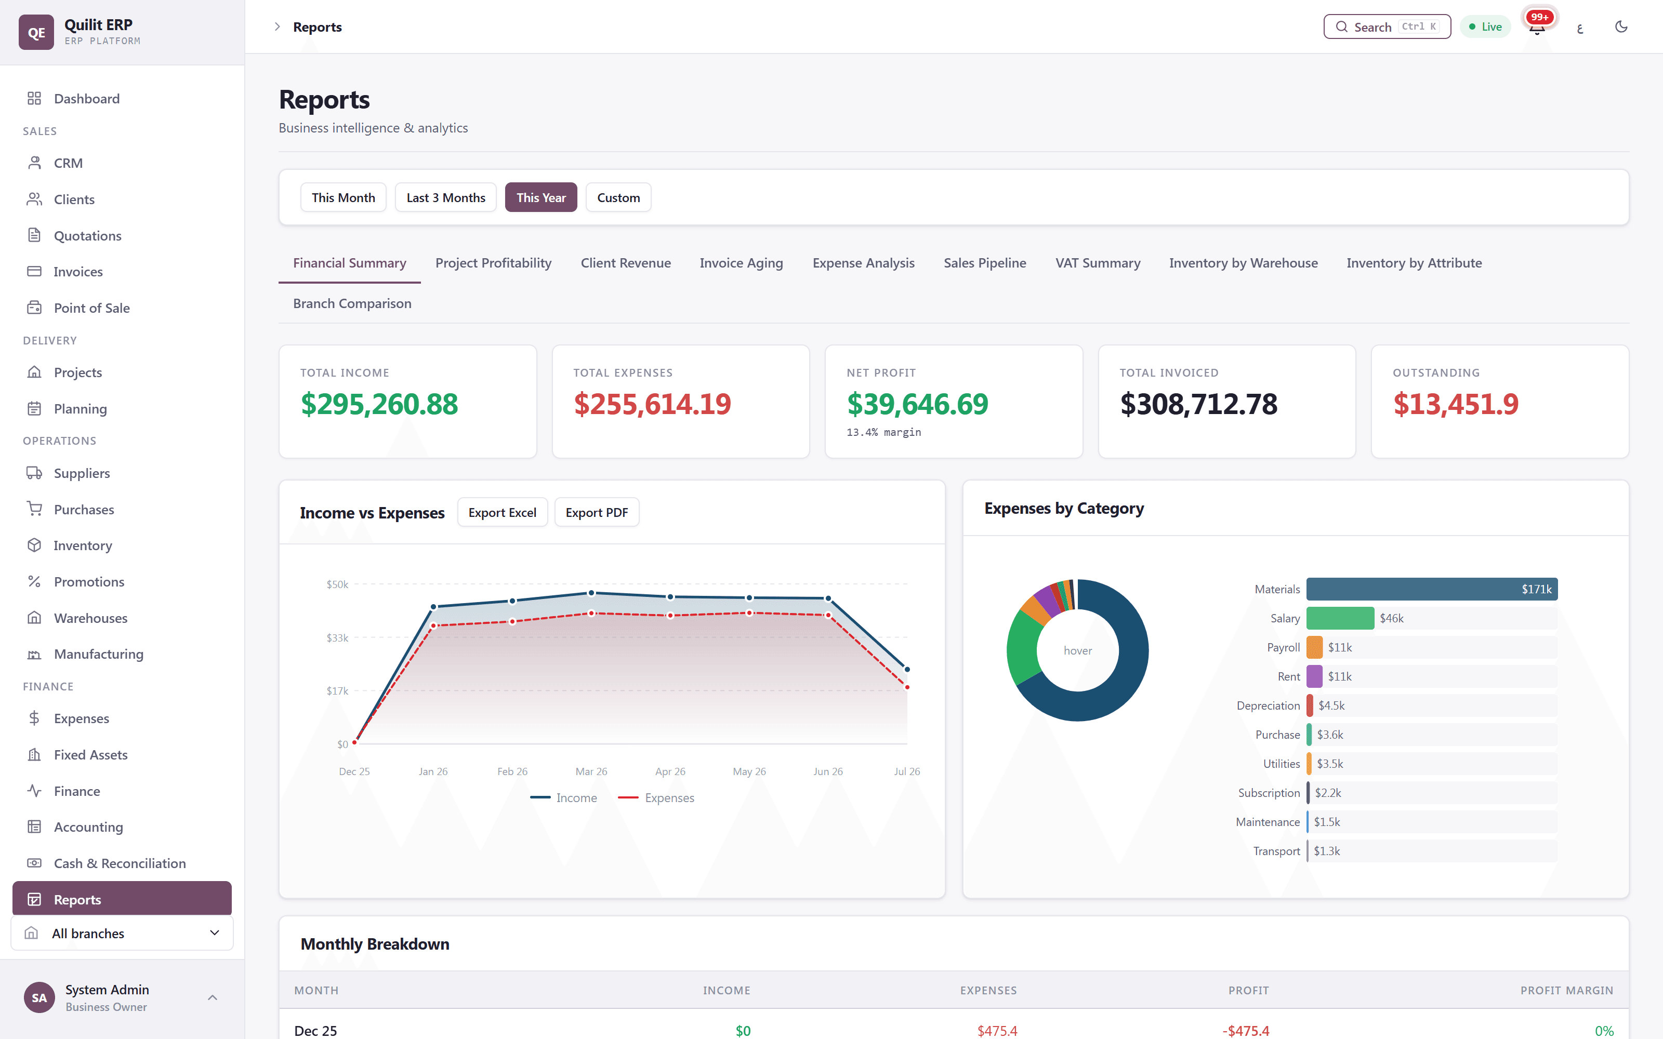Image resolution: width=1663 pixels, height=1039 pixels.
Task: Click the Warehouses icon
Action: click(x=34, y=618)
